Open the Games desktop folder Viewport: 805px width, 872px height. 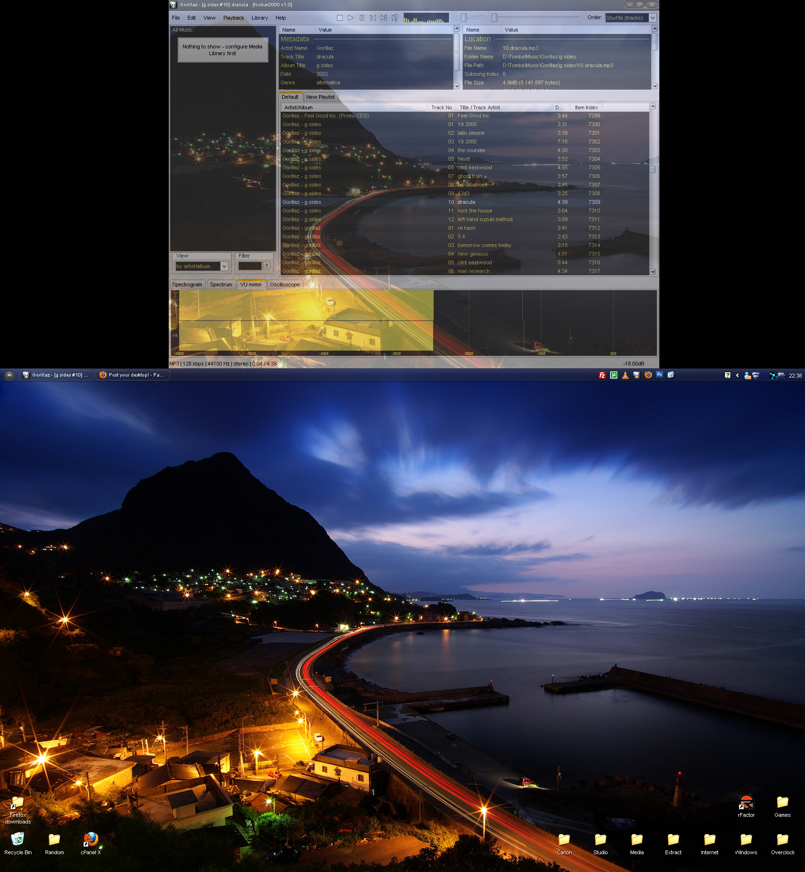[x=782, y=806]
